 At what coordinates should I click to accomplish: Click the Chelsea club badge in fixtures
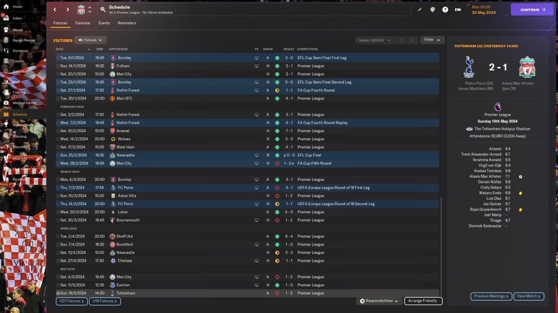click(x=113, y=261)
